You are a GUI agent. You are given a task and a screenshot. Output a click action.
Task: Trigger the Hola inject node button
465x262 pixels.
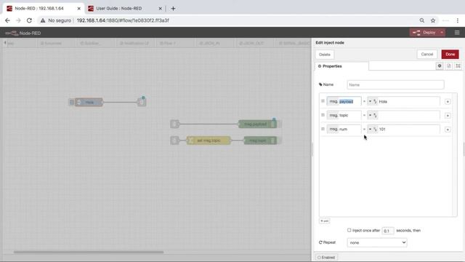[71, 102]
